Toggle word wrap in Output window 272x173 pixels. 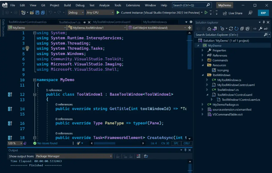tap(146, 156)
